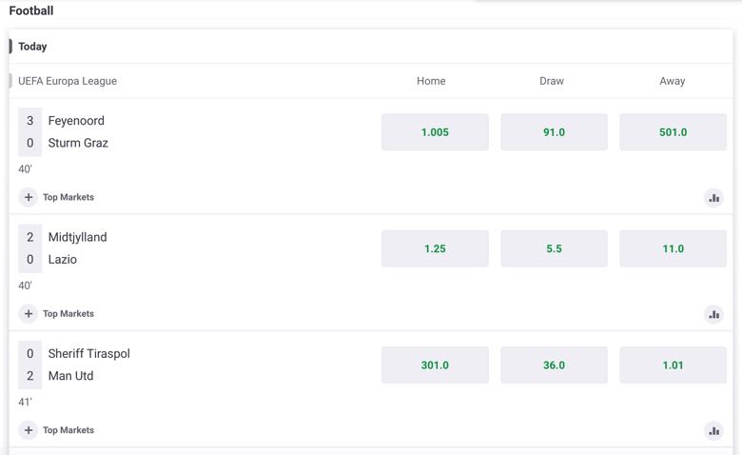Image resolution: width=742 pixels, height=455 pixels.
Task: Open the Lazio team name link
Action: pos(63,260)
